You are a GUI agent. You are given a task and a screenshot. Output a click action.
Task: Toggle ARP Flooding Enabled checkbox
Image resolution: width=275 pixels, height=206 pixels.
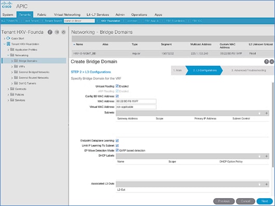[x=117, y=91]
